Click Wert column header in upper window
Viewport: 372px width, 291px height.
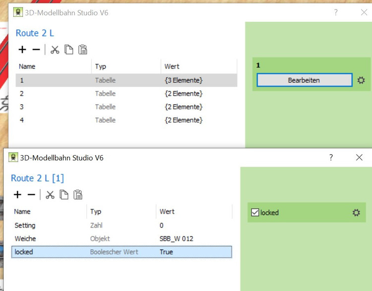tap(172, 66)
